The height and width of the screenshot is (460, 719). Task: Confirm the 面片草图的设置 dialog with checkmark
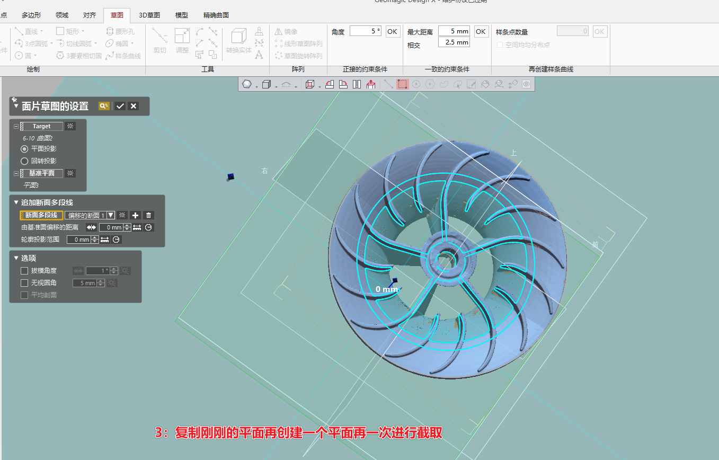[120, 106]
